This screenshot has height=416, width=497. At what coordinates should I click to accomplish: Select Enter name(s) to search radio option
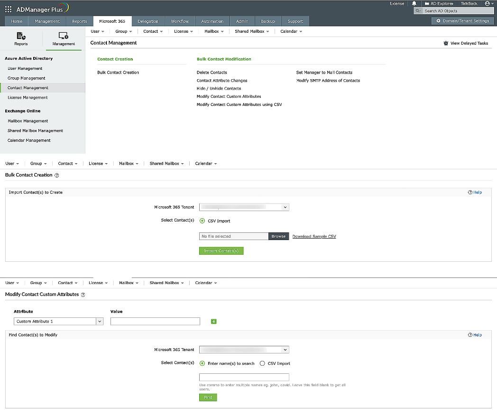[x=202, y=363]
